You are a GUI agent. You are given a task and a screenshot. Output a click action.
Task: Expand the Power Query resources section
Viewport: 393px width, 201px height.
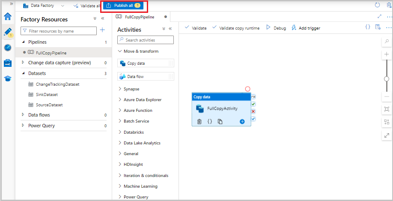pos(23,126)
